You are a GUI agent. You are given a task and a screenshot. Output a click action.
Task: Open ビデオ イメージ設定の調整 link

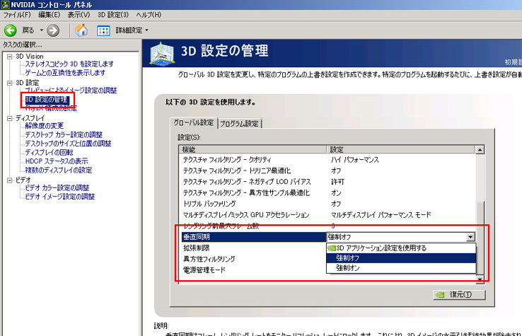[x=60, y=197]
